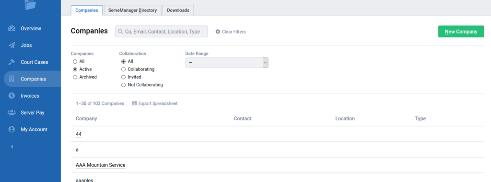
Task: Click the Server Pay people icon
Action: pos(12,112)
